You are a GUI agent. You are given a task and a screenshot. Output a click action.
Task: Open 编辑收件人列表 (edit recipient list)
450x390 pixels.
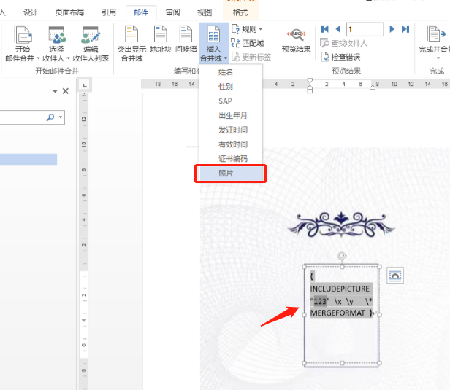91,44
